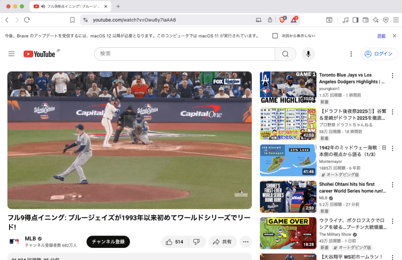This screenshot has height=260, width=402.
Task: Open options menu for ドラフト後夜祭2025 video
Action: [x=393, y=112]
